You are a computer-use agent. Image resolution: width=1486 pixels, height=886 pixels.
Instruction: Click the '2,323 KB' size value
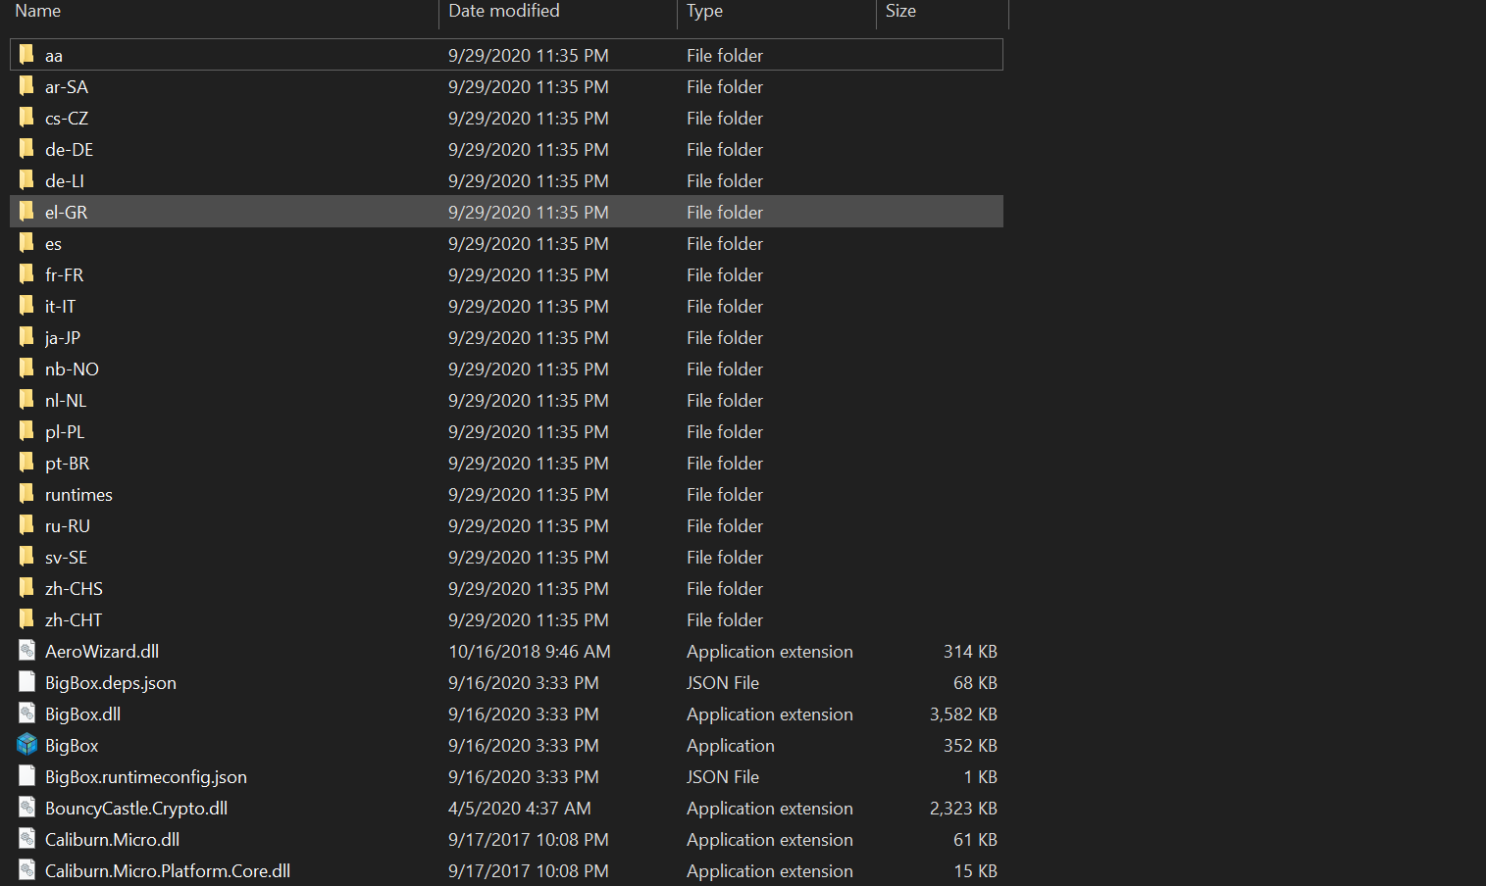coord(963,809)
